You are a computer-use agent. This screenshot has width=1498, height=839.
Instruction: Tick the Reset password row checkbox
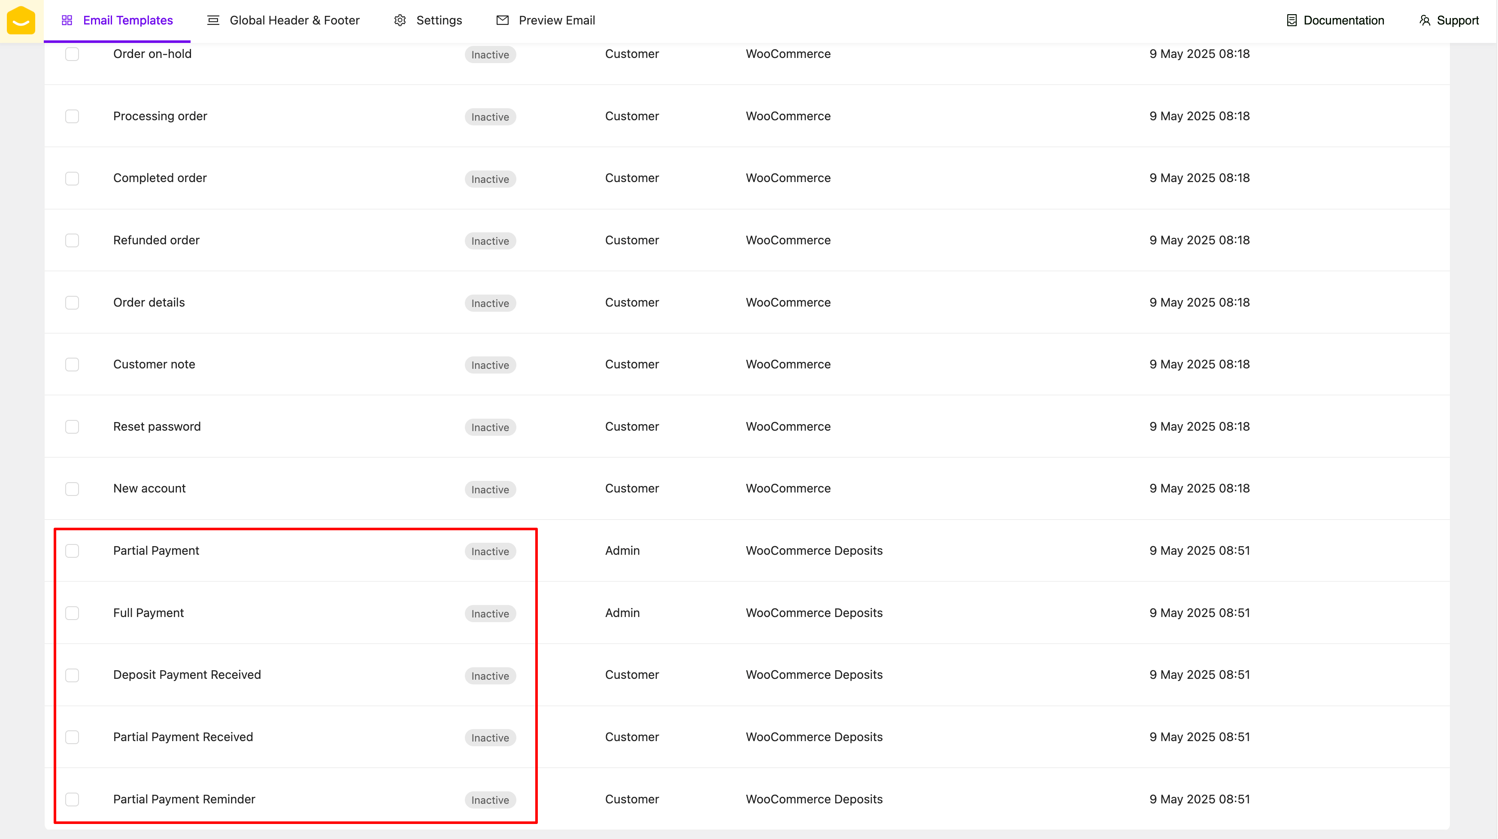point(72,427)
